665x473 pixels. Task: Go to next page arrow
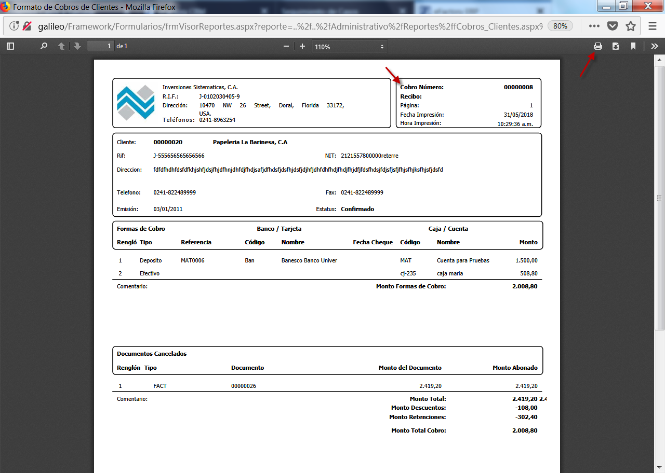tap(77, 46)
